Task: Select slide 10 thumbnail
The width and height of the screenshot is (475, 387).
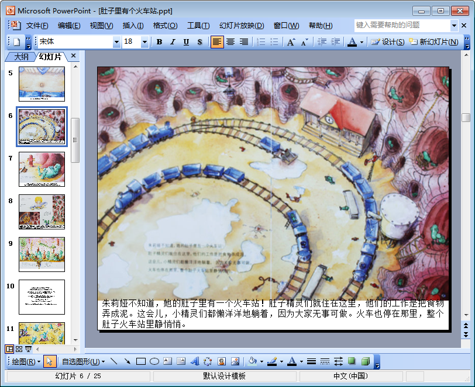Action: coord(42,297)
